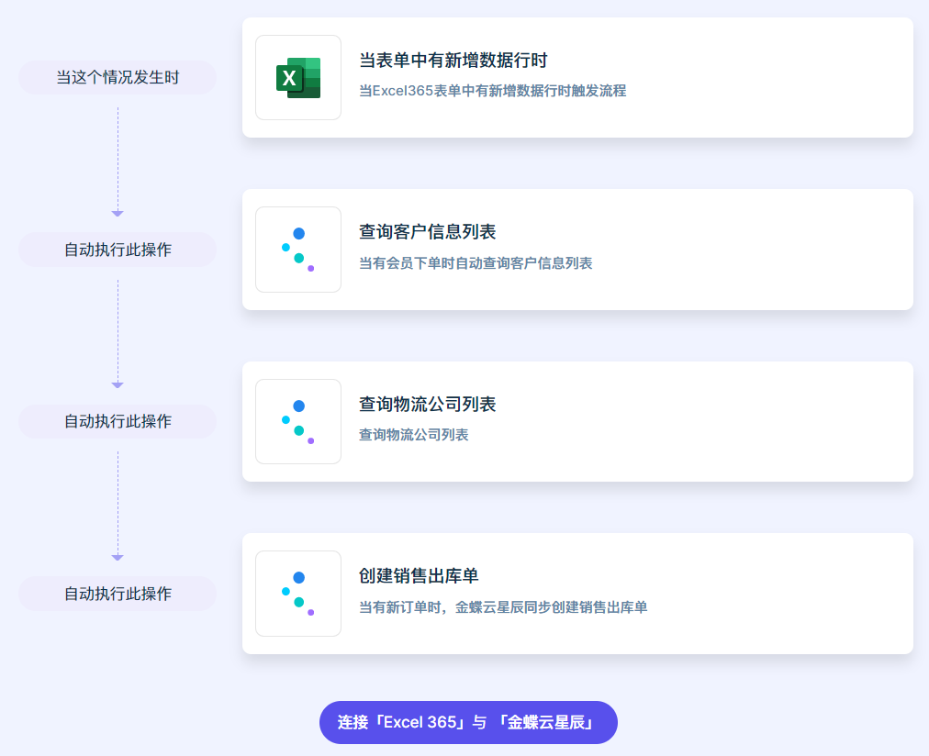Click description 当Excel365表单中有新增数据行时触发流程
This screenshot has height=756, width=929.
click(492, 91)
